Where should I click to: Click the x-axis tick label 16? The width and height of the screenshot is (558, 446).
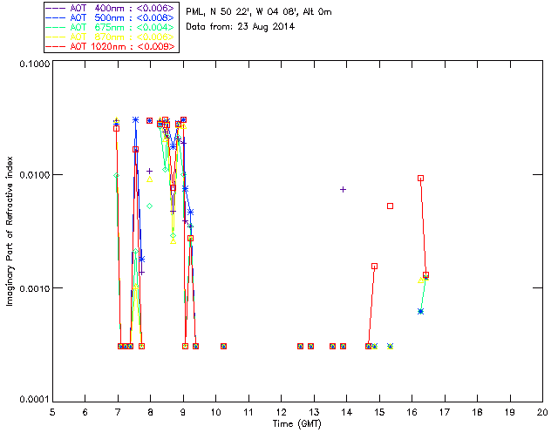(412, 412)
